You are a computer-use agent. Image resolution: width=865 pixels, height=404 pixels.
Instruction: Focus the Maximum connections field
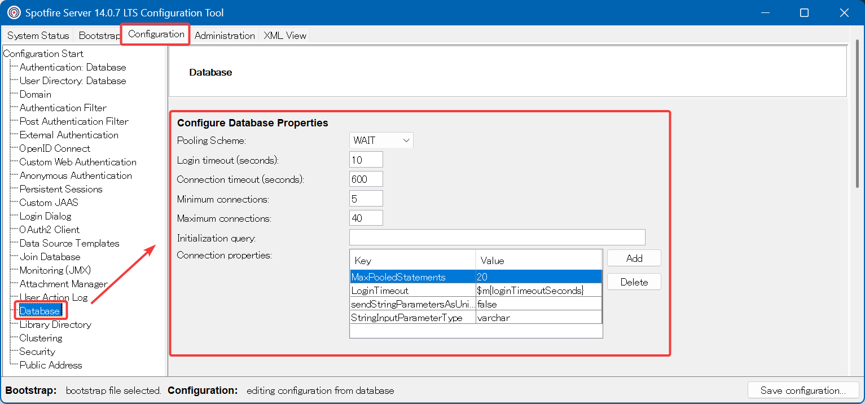point(366,218)
